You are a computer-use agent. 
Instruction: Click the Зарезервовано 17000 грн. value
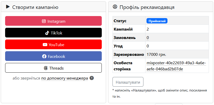pyautogui.click(x=156, y=54)
